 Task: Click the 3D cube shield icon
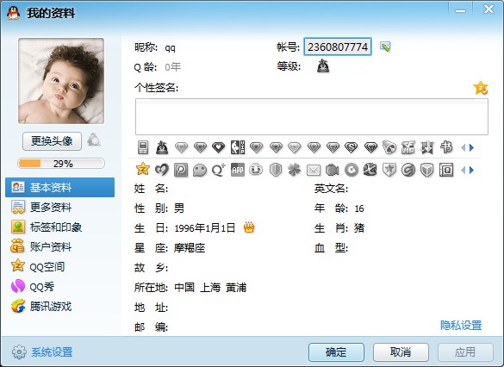point(427,170)
